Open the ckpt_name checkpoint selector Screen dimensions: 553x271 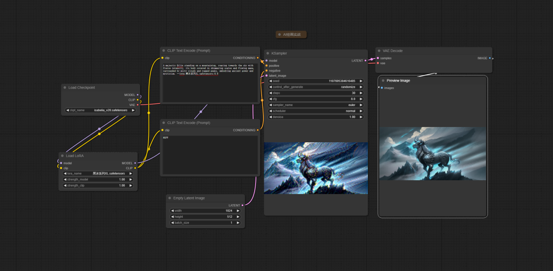tap(100, 110)
